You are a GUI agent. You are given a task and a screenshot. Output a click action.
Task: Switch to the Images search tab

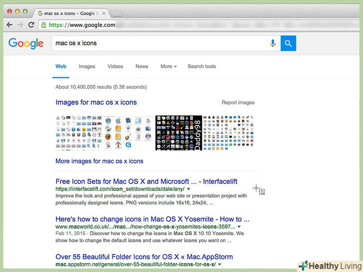click(x=87, y=66)
